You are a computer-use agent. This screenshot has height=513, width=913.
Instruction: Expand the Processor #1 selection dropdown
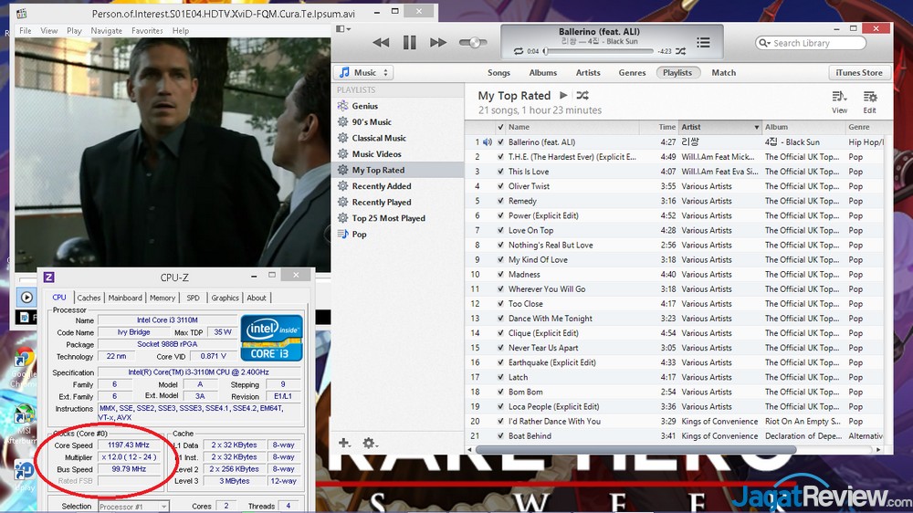pyautogui.click(x=132, y=507)
